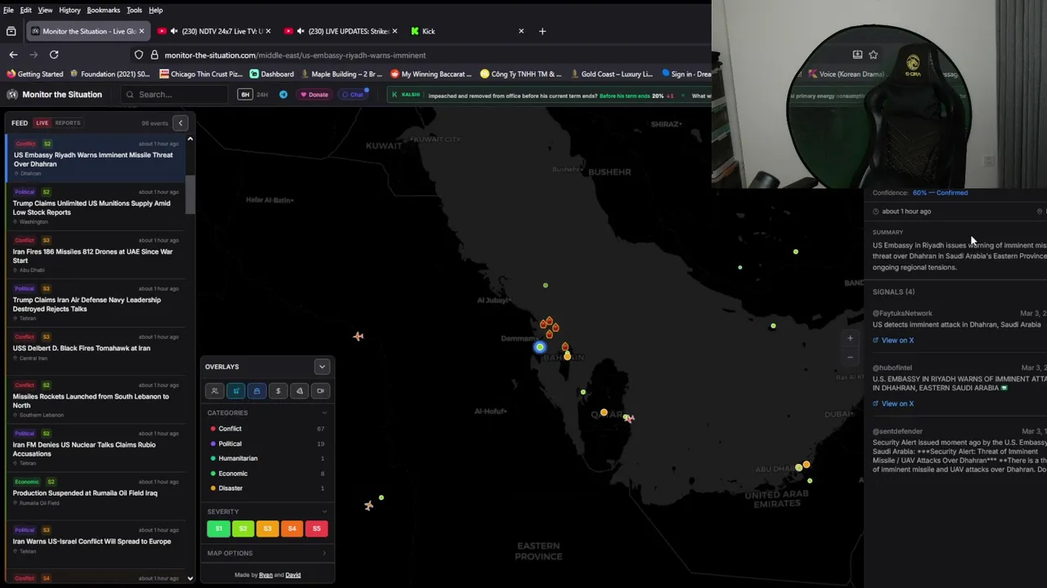Image resolution: width=1047 pixels, height=588 pixels.
Task: Click the aircraft marker west of Dammam
Action: point(358,336)
